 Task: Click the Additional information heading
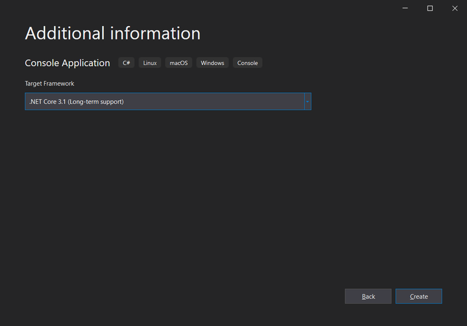tap(112, 33)
